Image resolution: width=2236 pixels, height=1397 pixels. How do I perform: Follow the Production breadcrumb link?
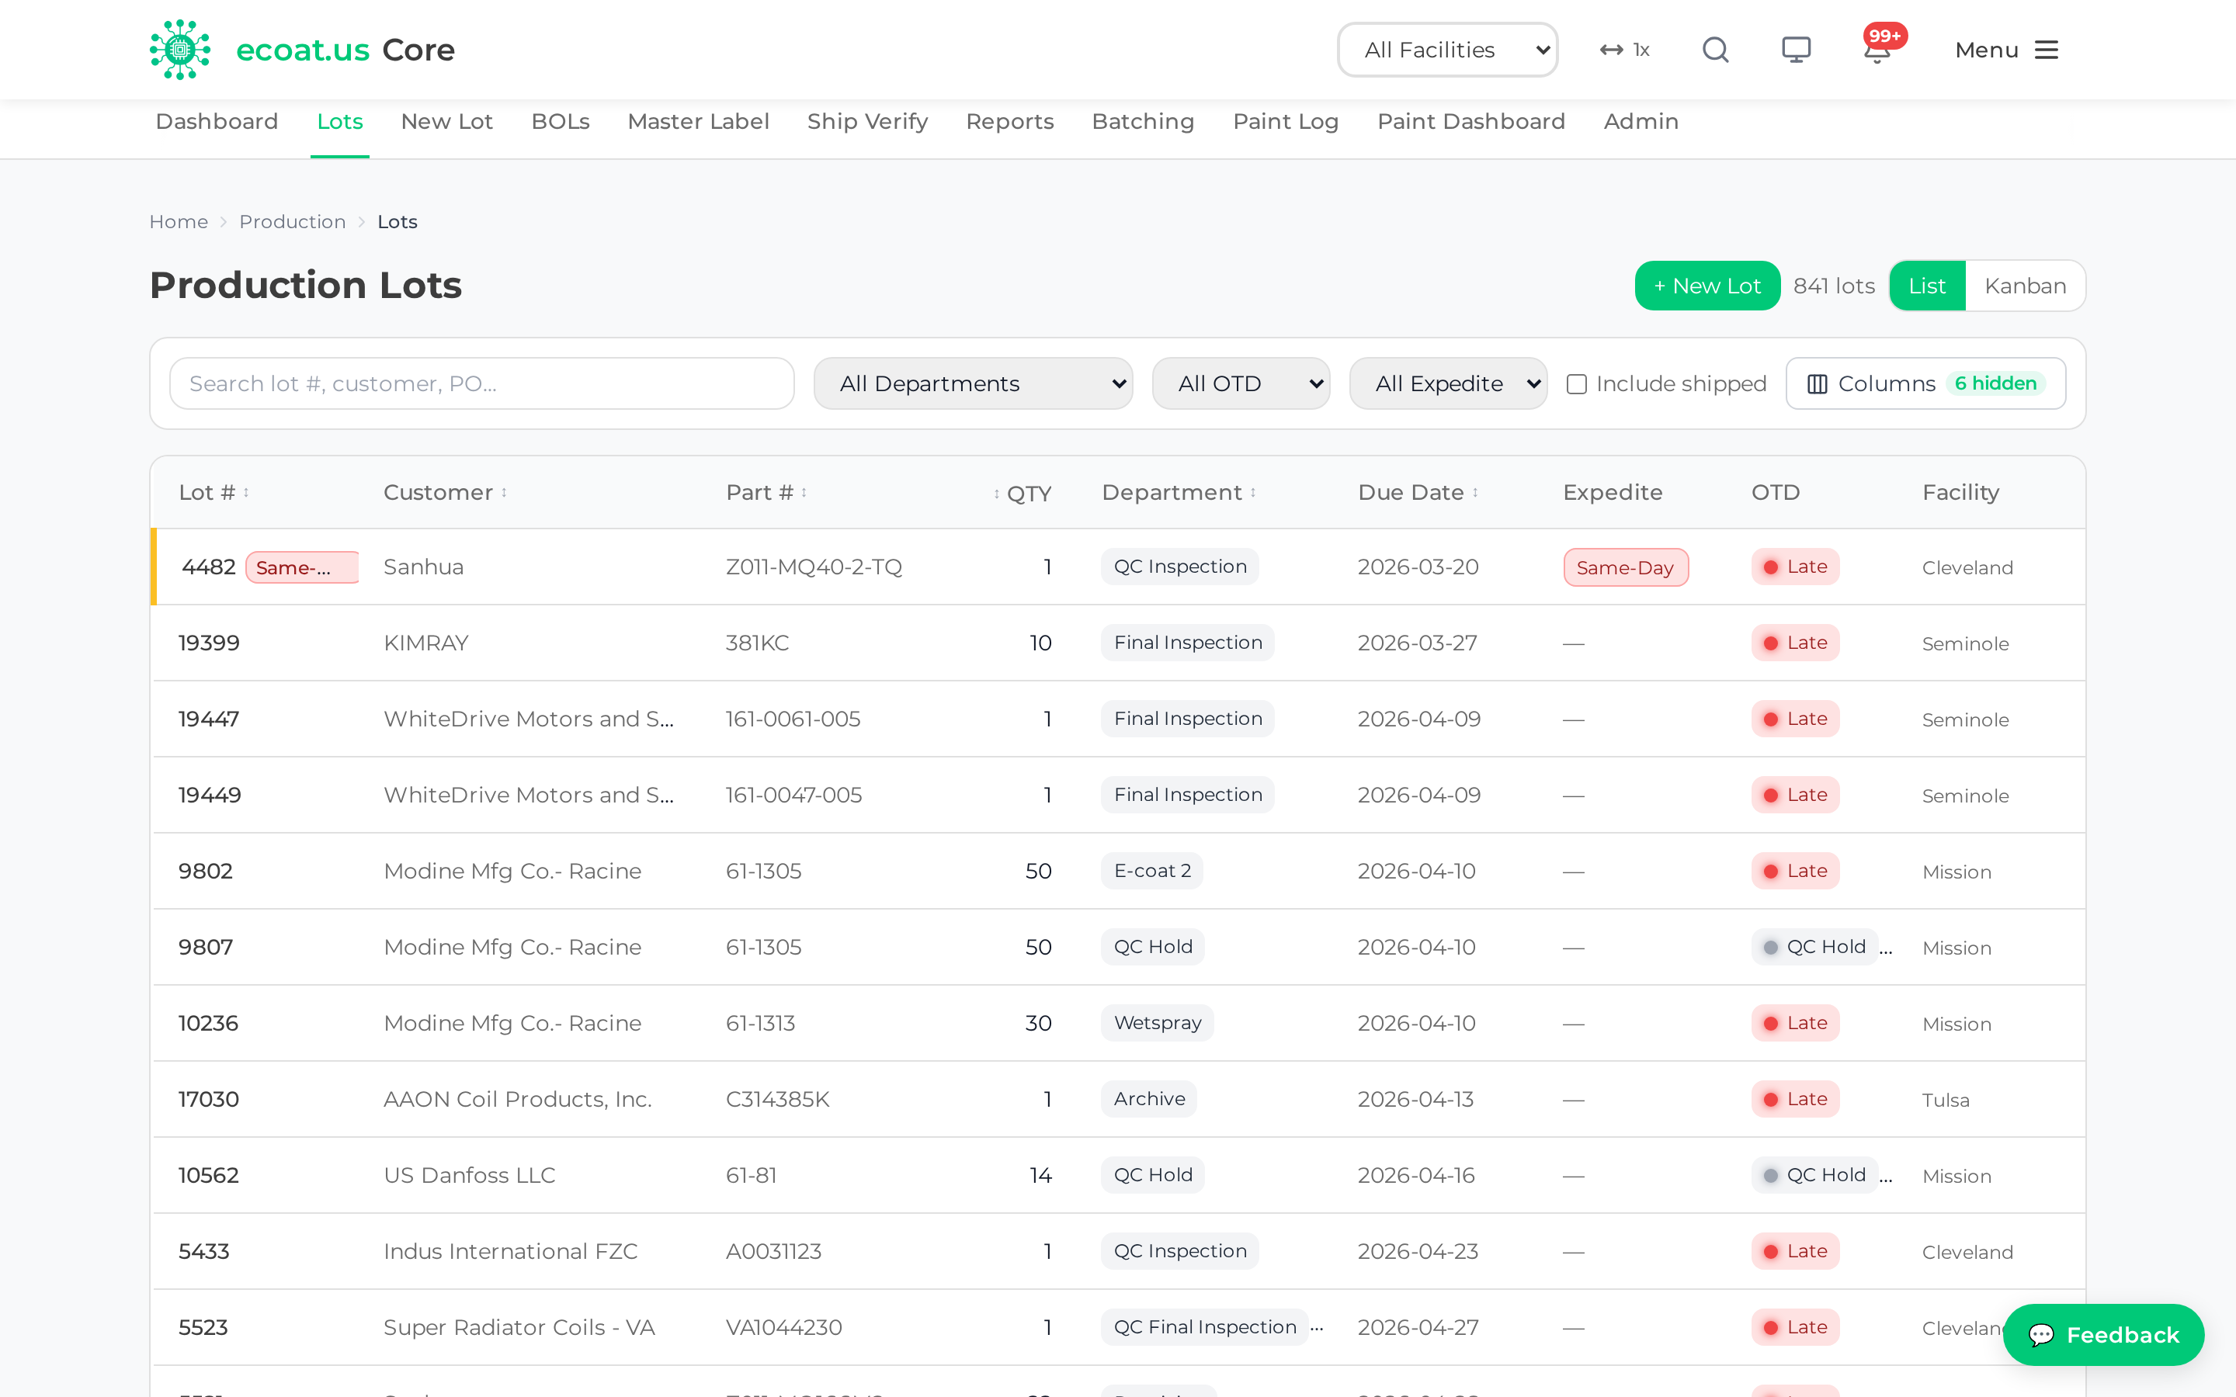(292, 222)
